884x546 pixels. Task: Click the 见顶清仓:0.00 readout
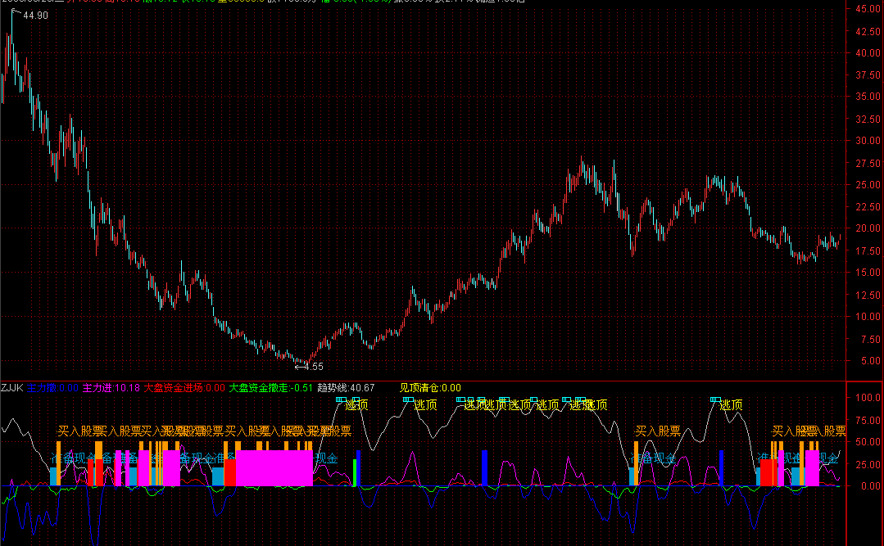pos(430,388)
